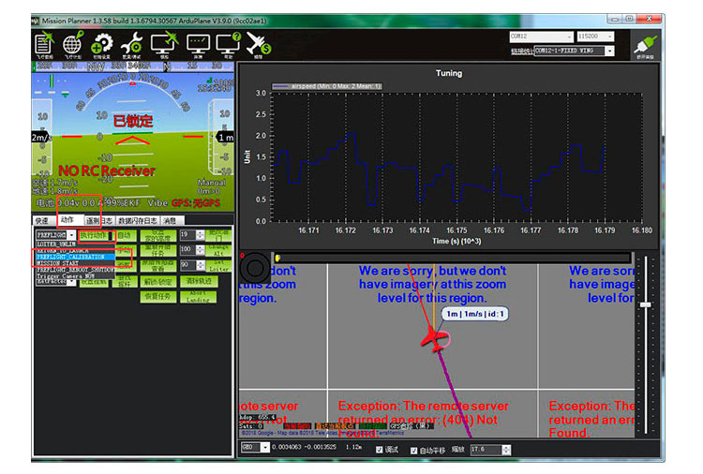Screen dimensions: 703x474
Task: Open Config/Tuning wrench icon
Action: point(132,43)
